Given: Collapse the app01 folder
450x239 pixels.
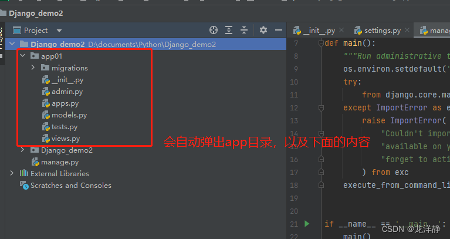Looking at the screenshot, I should coord(23,55).
